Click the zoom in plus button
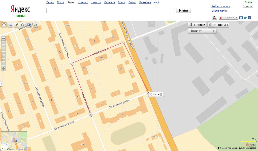 (x=4, y=68)
